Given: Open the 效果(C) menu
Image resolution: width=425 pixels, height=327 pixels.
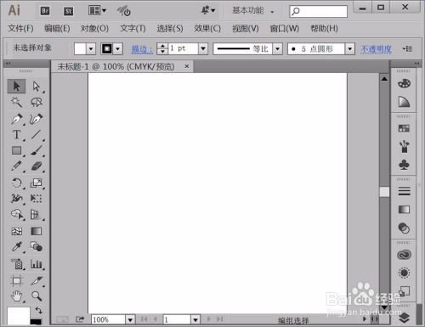Looking at the screenshot, I should (207, 28).
